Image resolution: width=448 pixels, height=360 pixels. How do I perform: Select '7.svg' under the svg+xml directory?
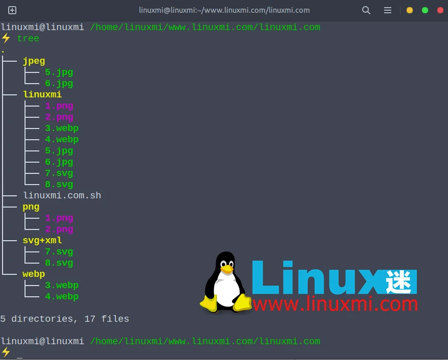click(x=59, y=251)
